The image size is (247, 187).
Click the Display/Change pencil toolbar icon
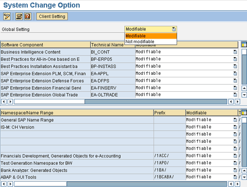pyautogui.click(x=7, y=16)
